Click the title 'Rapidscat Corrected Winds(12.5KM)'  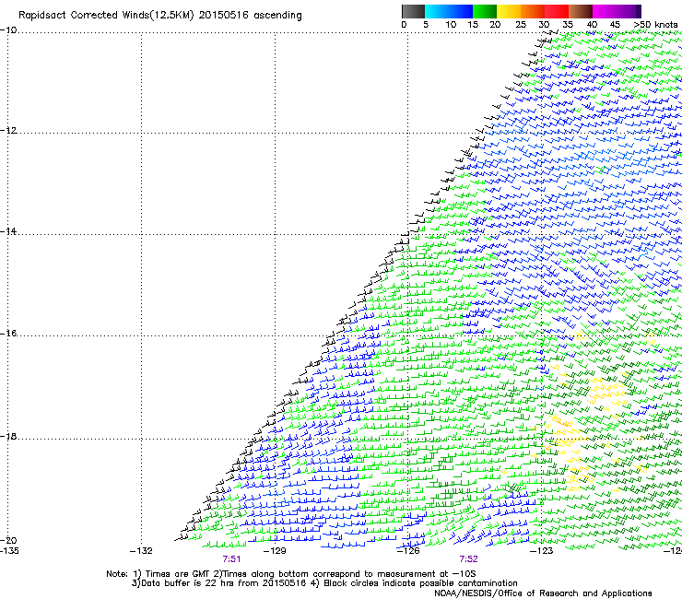106,16
